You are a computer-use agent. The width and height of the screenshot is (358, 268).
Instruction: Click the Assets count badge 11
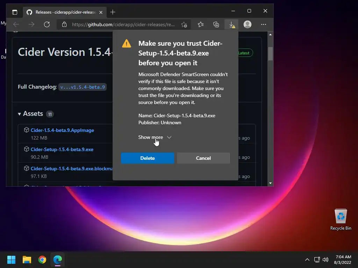tap(50, 114)
